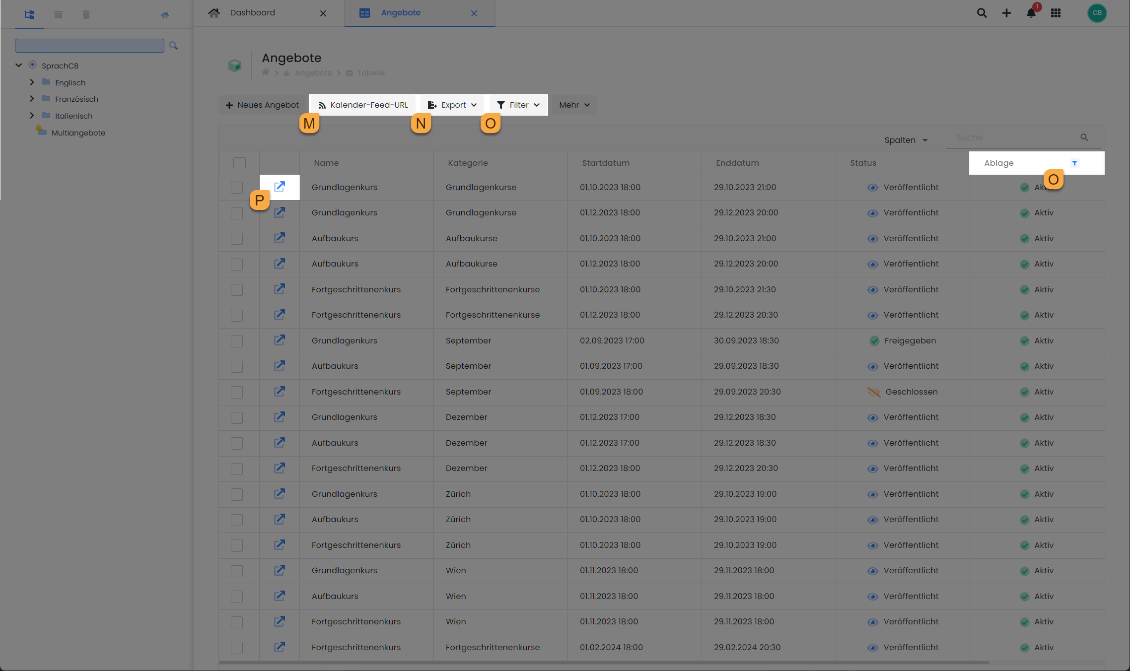Screen dimensions: 1130x671
Task: Toggle the select-all checkbox in the table header
Action: (239, 163)
